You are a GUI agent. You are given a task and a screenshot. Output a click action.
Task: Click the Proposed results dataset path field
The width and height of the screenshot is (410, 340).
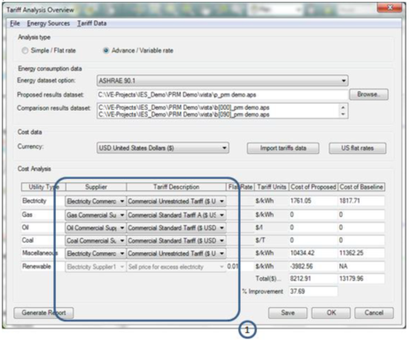coord(222,95)
